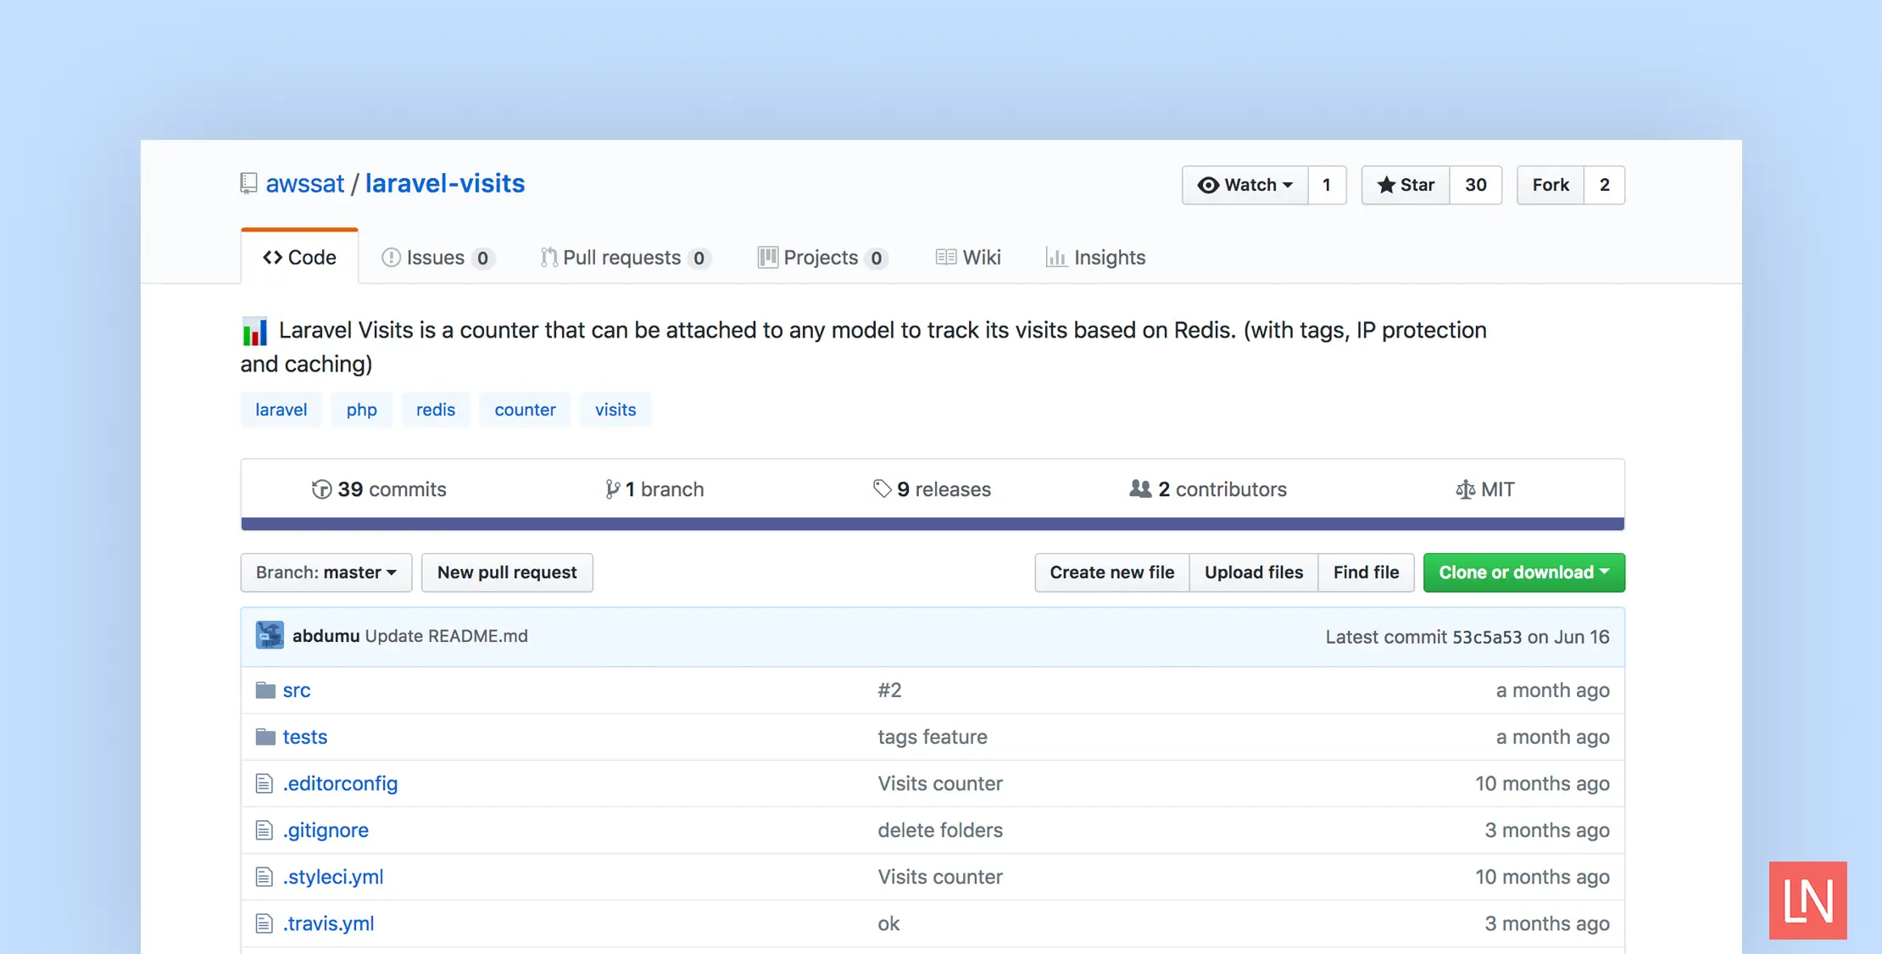The height and width of the screenshot is (954, 1882).
Task: View the 2 contributors page
Action: [x=1208, y=489]
